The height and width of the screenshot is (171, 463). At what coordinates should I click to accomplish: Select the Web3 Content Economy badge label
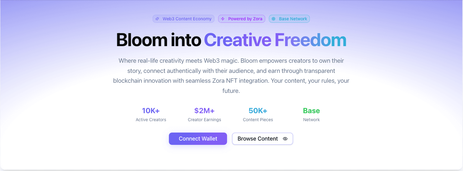(x=187, y=19)
